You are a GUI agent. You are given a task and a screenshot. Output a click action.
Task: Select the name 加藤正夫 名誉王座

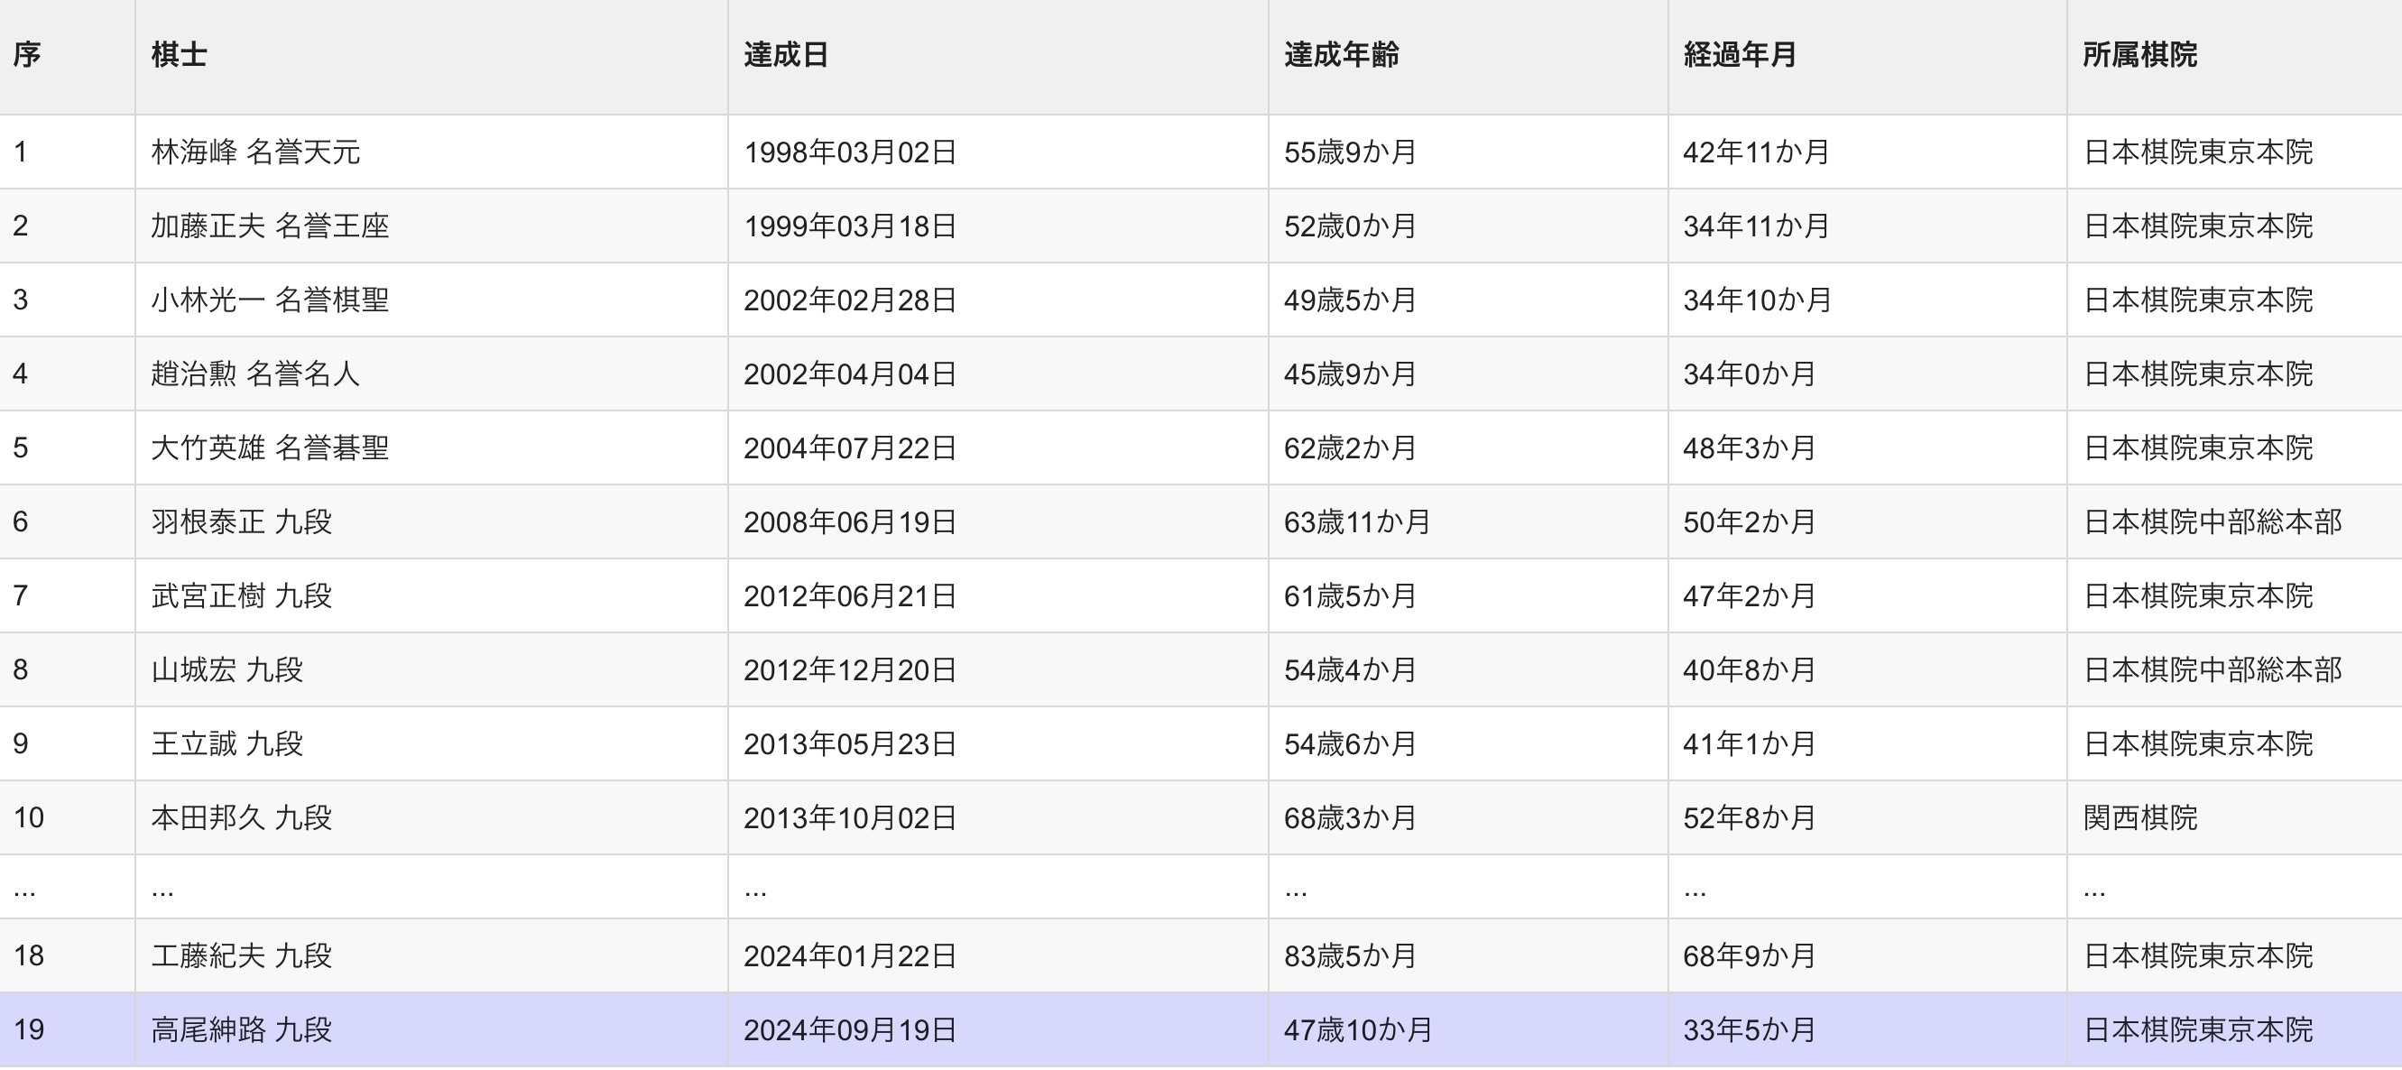tap(271, 226)
